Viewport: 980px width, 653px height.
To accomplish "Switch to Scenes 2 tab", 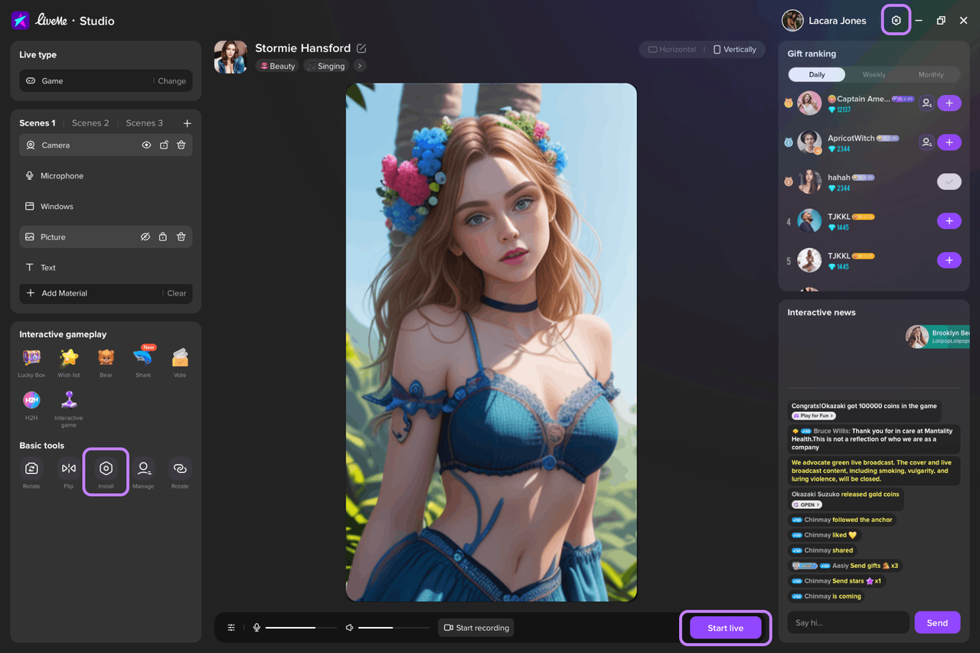I will [x=90, y=123].
